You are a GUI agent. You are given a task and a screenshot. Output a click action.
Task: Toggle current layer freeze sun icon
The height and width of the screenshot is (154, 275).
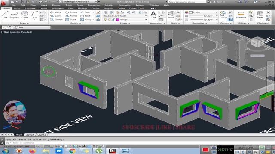click(109, 20)
